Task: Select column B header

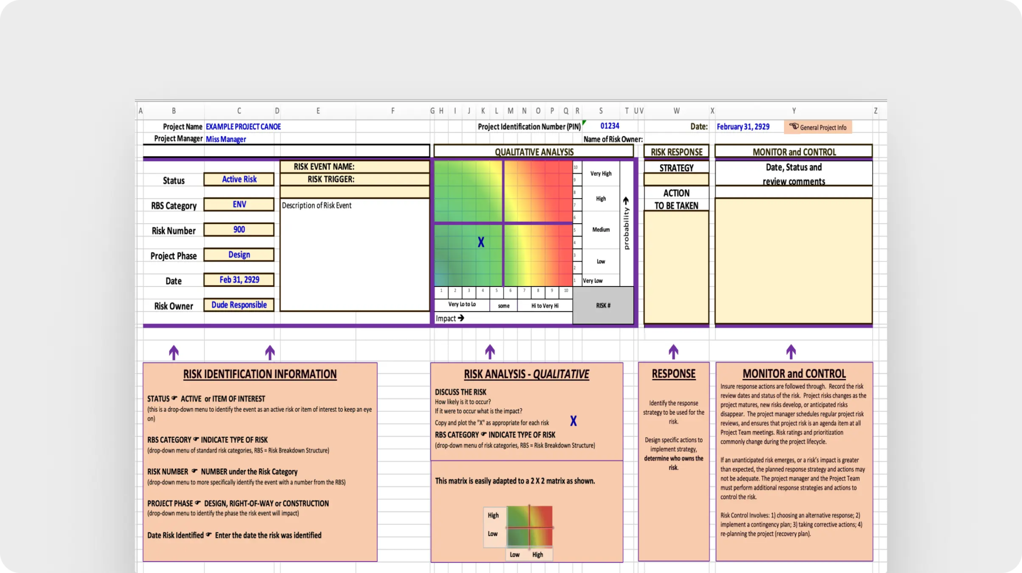Action: click(x=174, y=111)
